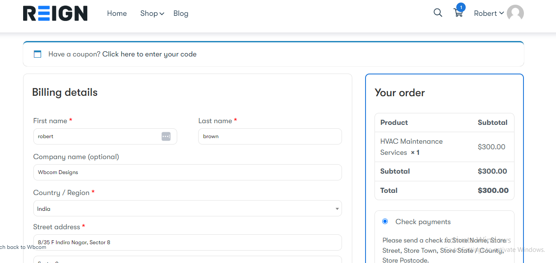Click the Subtotal row $300.00 amount
This screenshot has height=263, width=556.
(492, 171)
